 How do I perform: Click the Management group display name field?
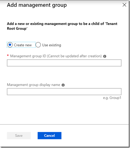pyautogui.click(x=64, y=92)
